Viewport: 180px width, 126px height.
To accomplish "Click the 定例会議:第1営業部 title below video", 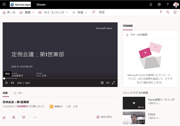I will (16, 102).
